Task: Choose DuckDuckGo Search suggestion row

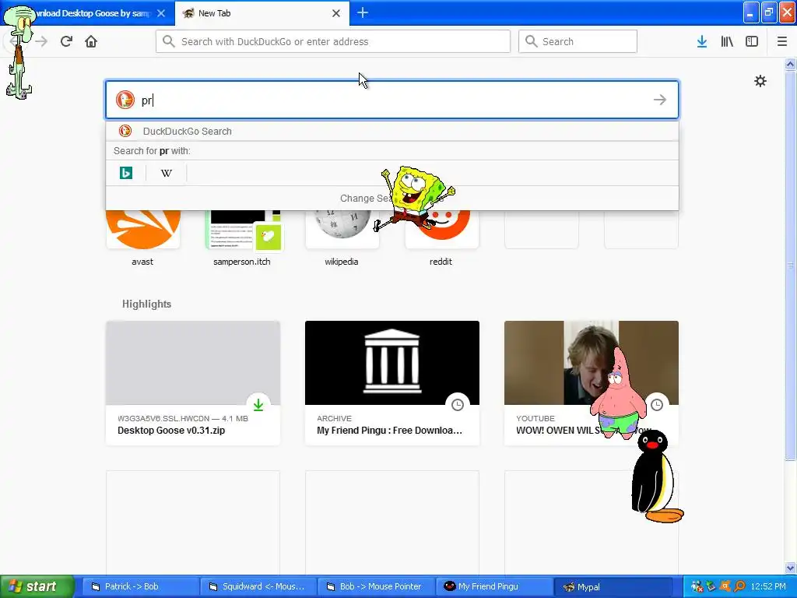Action: tap(392, 131)
